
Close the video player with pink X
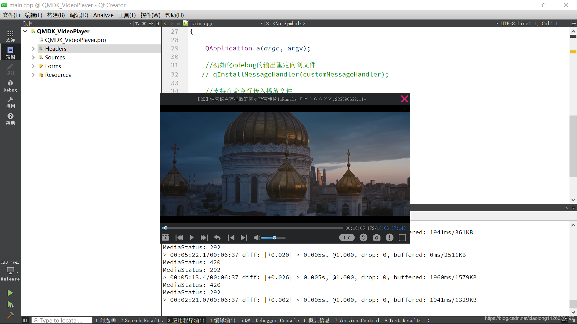click(x=405, y=99)
